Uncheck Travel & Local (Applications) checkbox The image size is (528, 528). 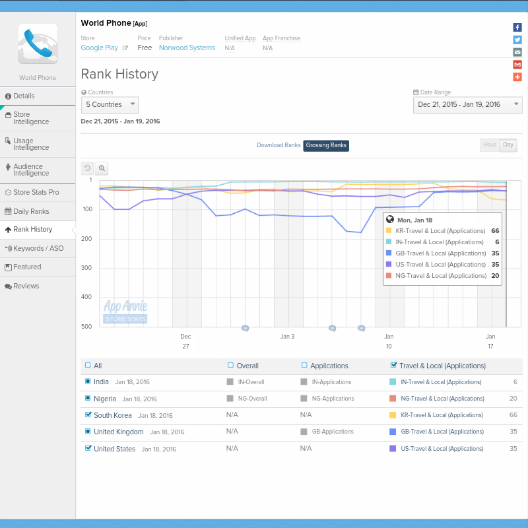[x=393, y=365]
